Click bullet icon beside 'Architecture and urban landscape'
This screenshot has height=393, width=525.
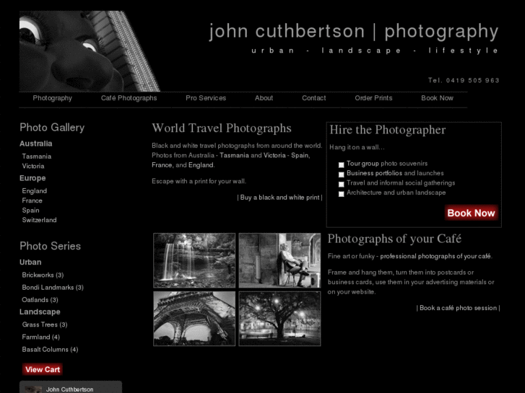pos(341,194)
